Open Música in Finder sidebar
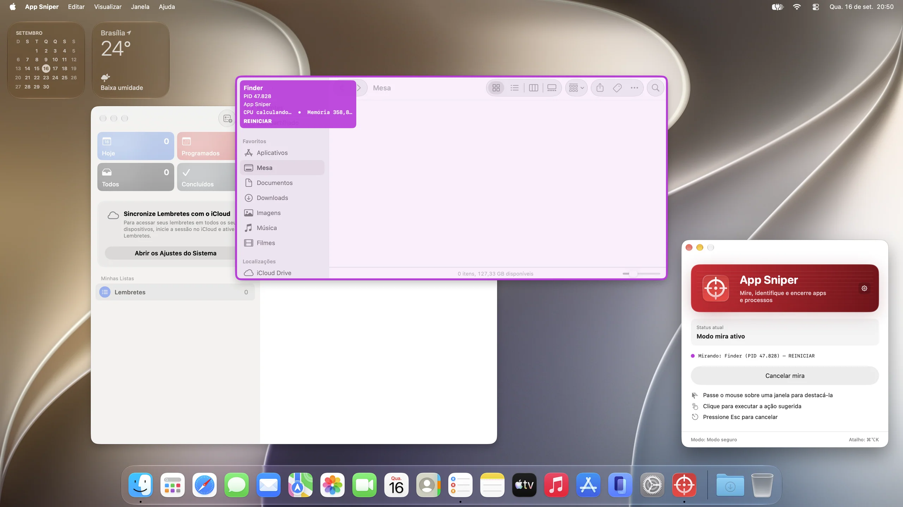This screenshot has width=903, height=507. [282, 228]
